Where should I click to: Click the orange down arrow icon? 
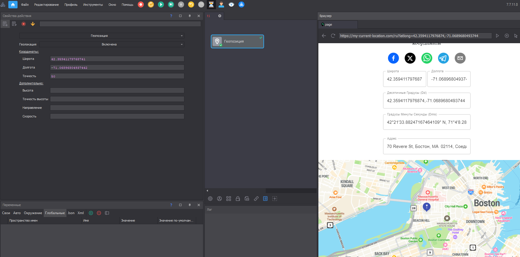[33, 24]
